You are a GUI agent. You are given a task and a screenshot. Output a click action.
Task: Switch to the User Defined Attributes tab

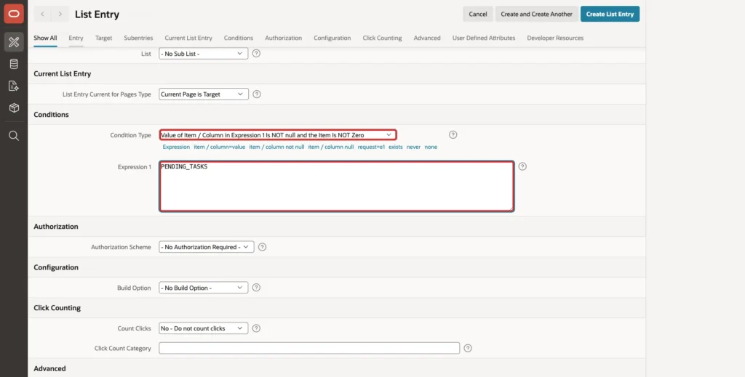pyautogui.click(x=484, y=38)
